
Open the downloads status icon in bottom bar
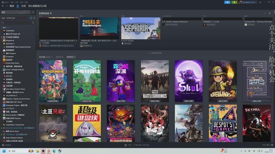125,145
